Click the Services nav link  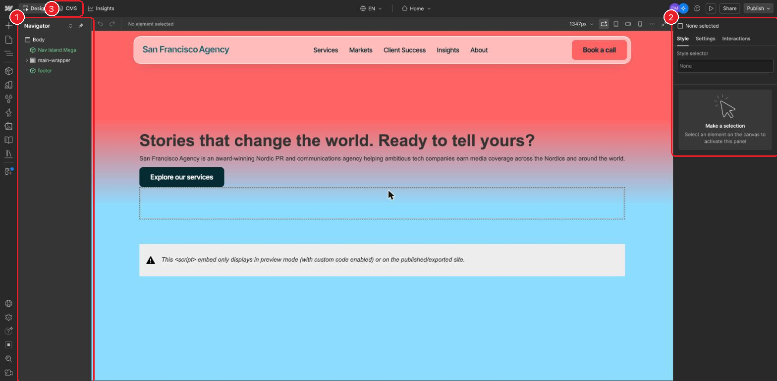[326, 50]
